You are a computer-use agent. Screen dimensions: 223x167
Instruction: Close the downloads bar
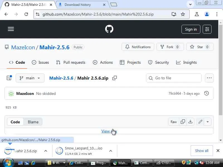[218, 151]
